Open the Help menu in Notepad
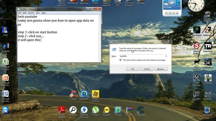 (x=44, y=13)
